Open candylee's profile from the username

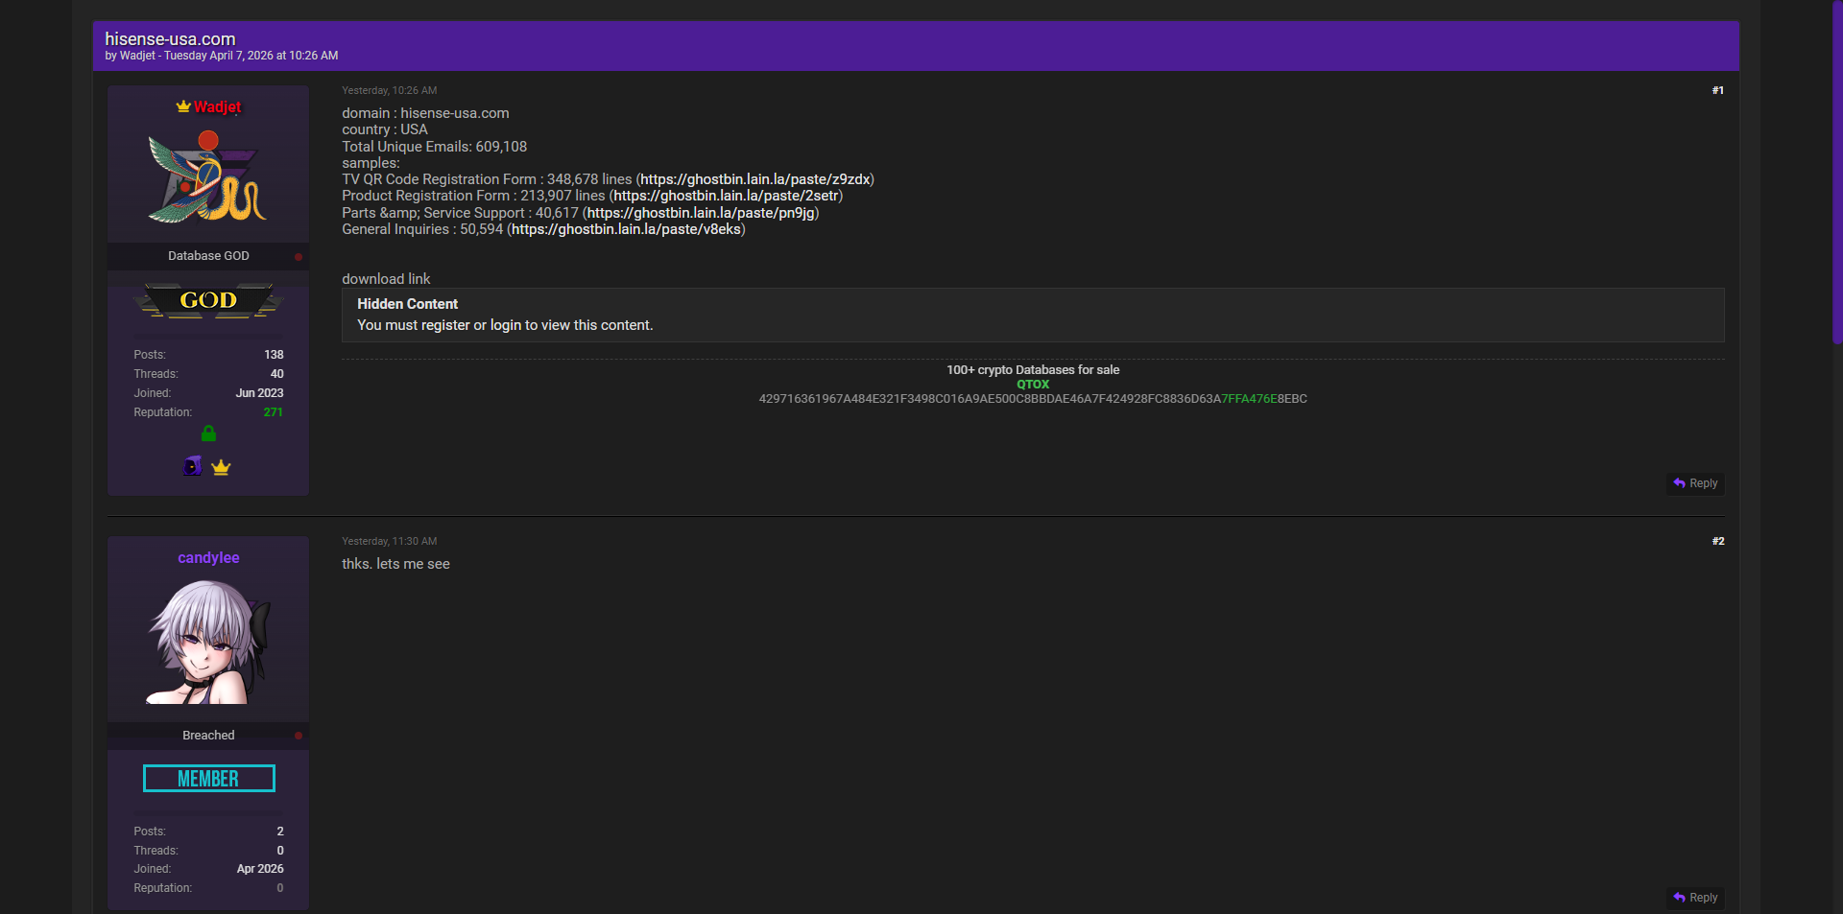(208, 558)
